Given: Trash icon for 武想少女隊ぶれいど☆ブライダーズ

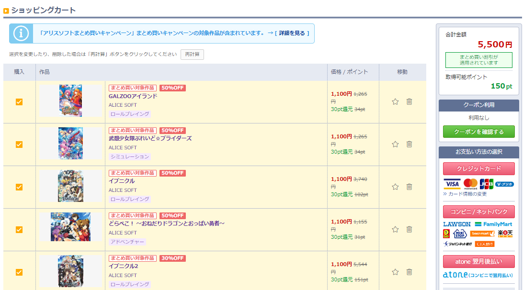Looking at the screenshot, I should tap(409, 145).
